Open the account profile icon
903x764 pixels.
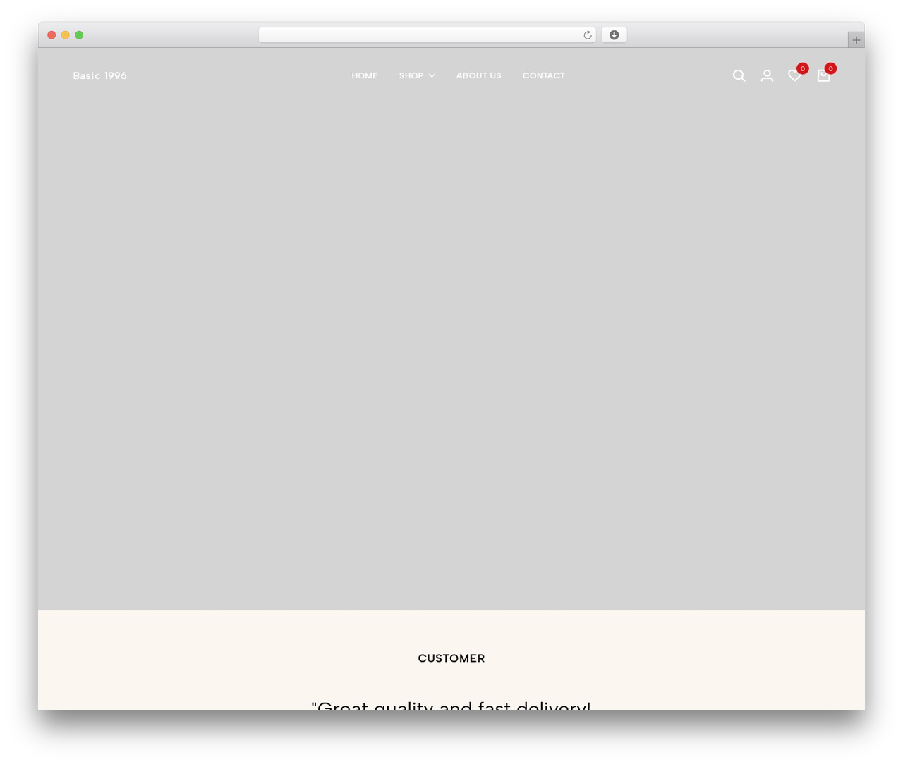[767, 75]
